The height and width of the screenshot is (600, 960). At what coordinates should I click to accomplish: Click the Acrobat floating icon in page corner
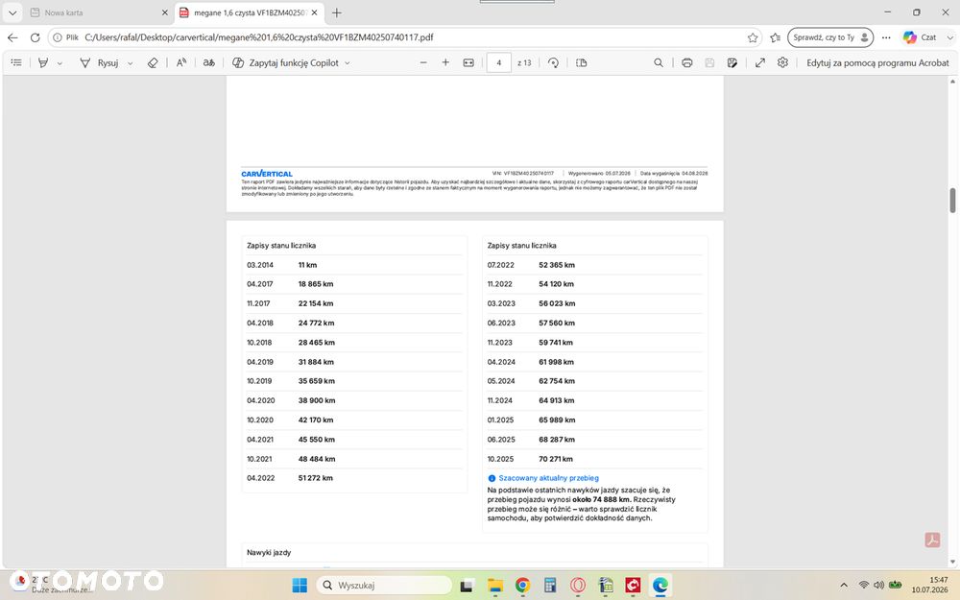932,540
